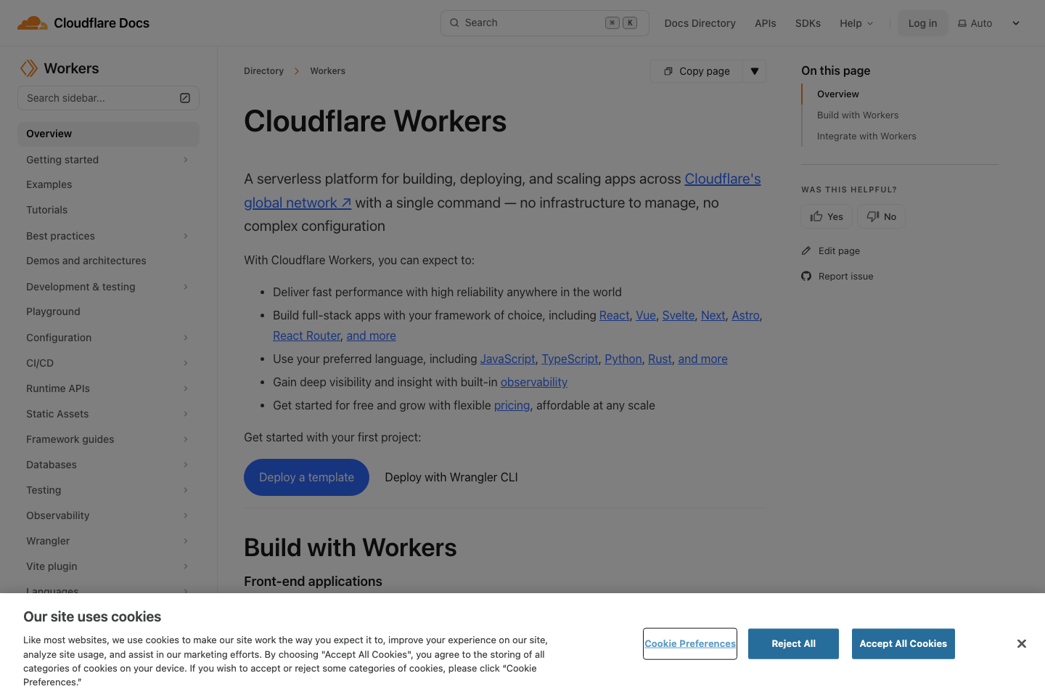The image size is (1045, 697).
Task: Click the Deploy a template button
Action: (306, 477)
